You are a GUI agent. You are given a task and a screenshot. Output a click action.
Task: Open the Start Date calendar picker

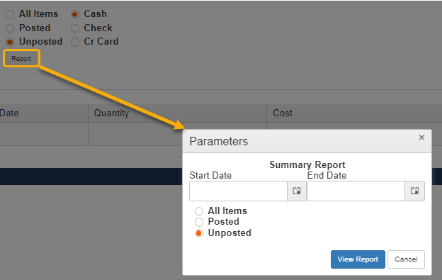[x=297, y=191]
